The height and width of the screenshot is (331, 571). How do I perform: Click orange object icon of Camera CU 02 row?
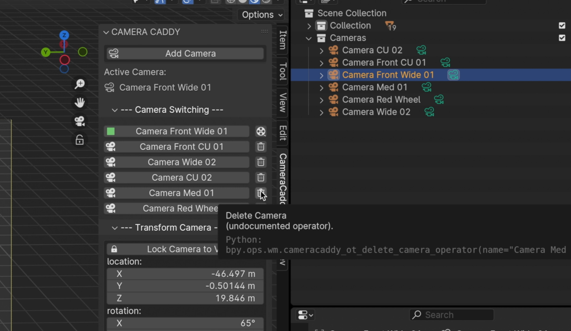[333, 50]
